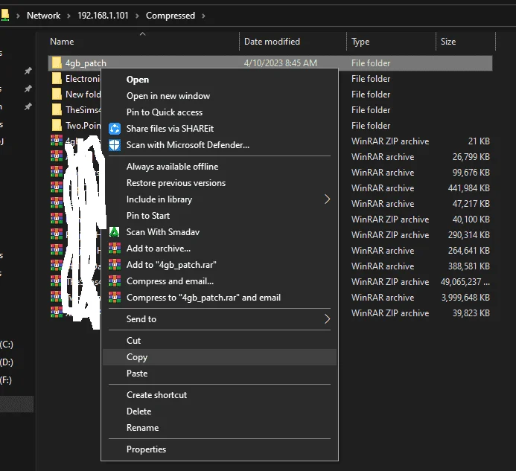The width and height of the screenshot is (516, 471).
Task: Open the chevron after Network in breadcrumb
Action: click(69, 16)
